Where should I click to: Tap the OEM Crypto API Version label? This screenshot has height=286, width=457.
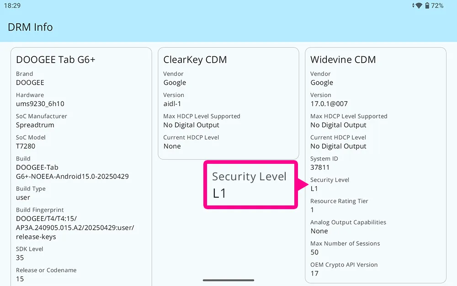344,265
